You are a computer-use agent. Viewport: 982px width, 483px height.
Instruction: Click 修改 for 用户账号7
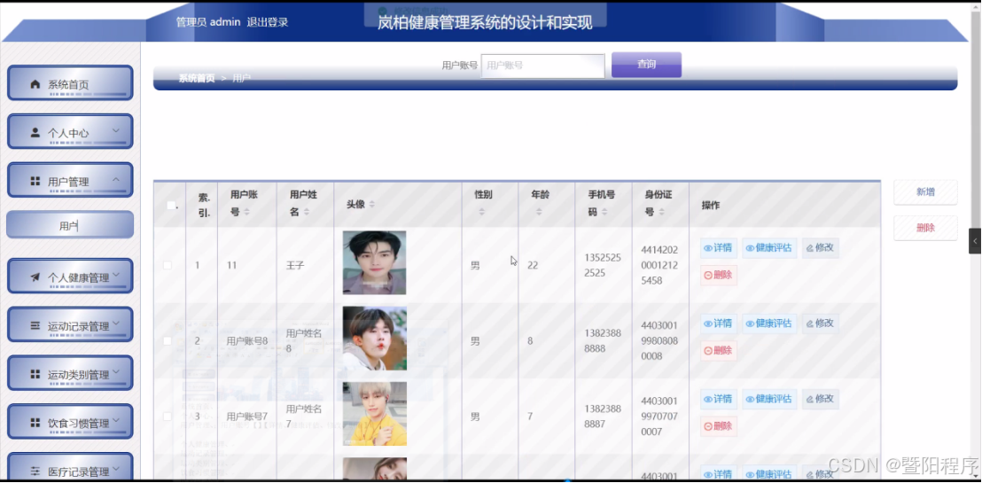click(821, 399)
